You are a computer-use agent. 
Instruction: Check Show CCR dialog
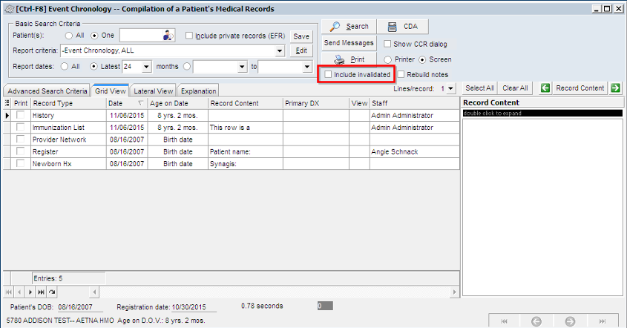tap(387, 44)
